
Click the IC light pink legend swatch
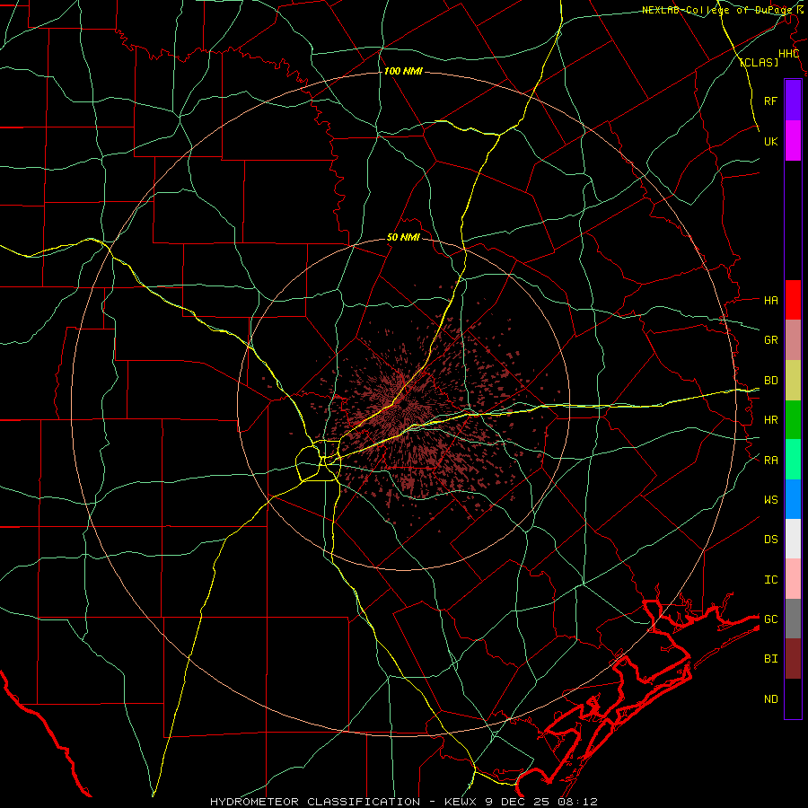pyautogui.click(x=793, y=579)
